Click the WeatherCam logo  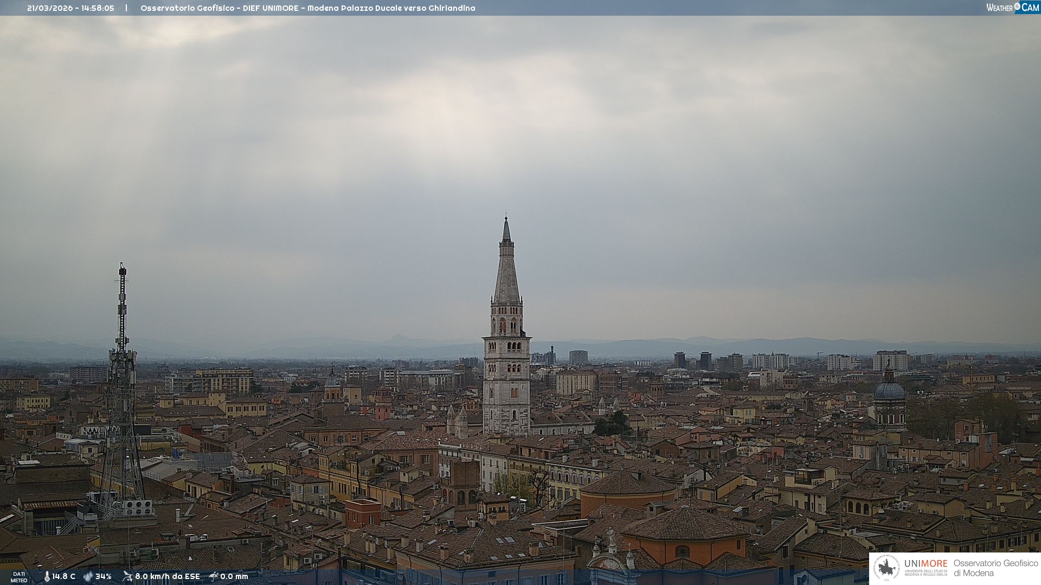[1012, 8]
